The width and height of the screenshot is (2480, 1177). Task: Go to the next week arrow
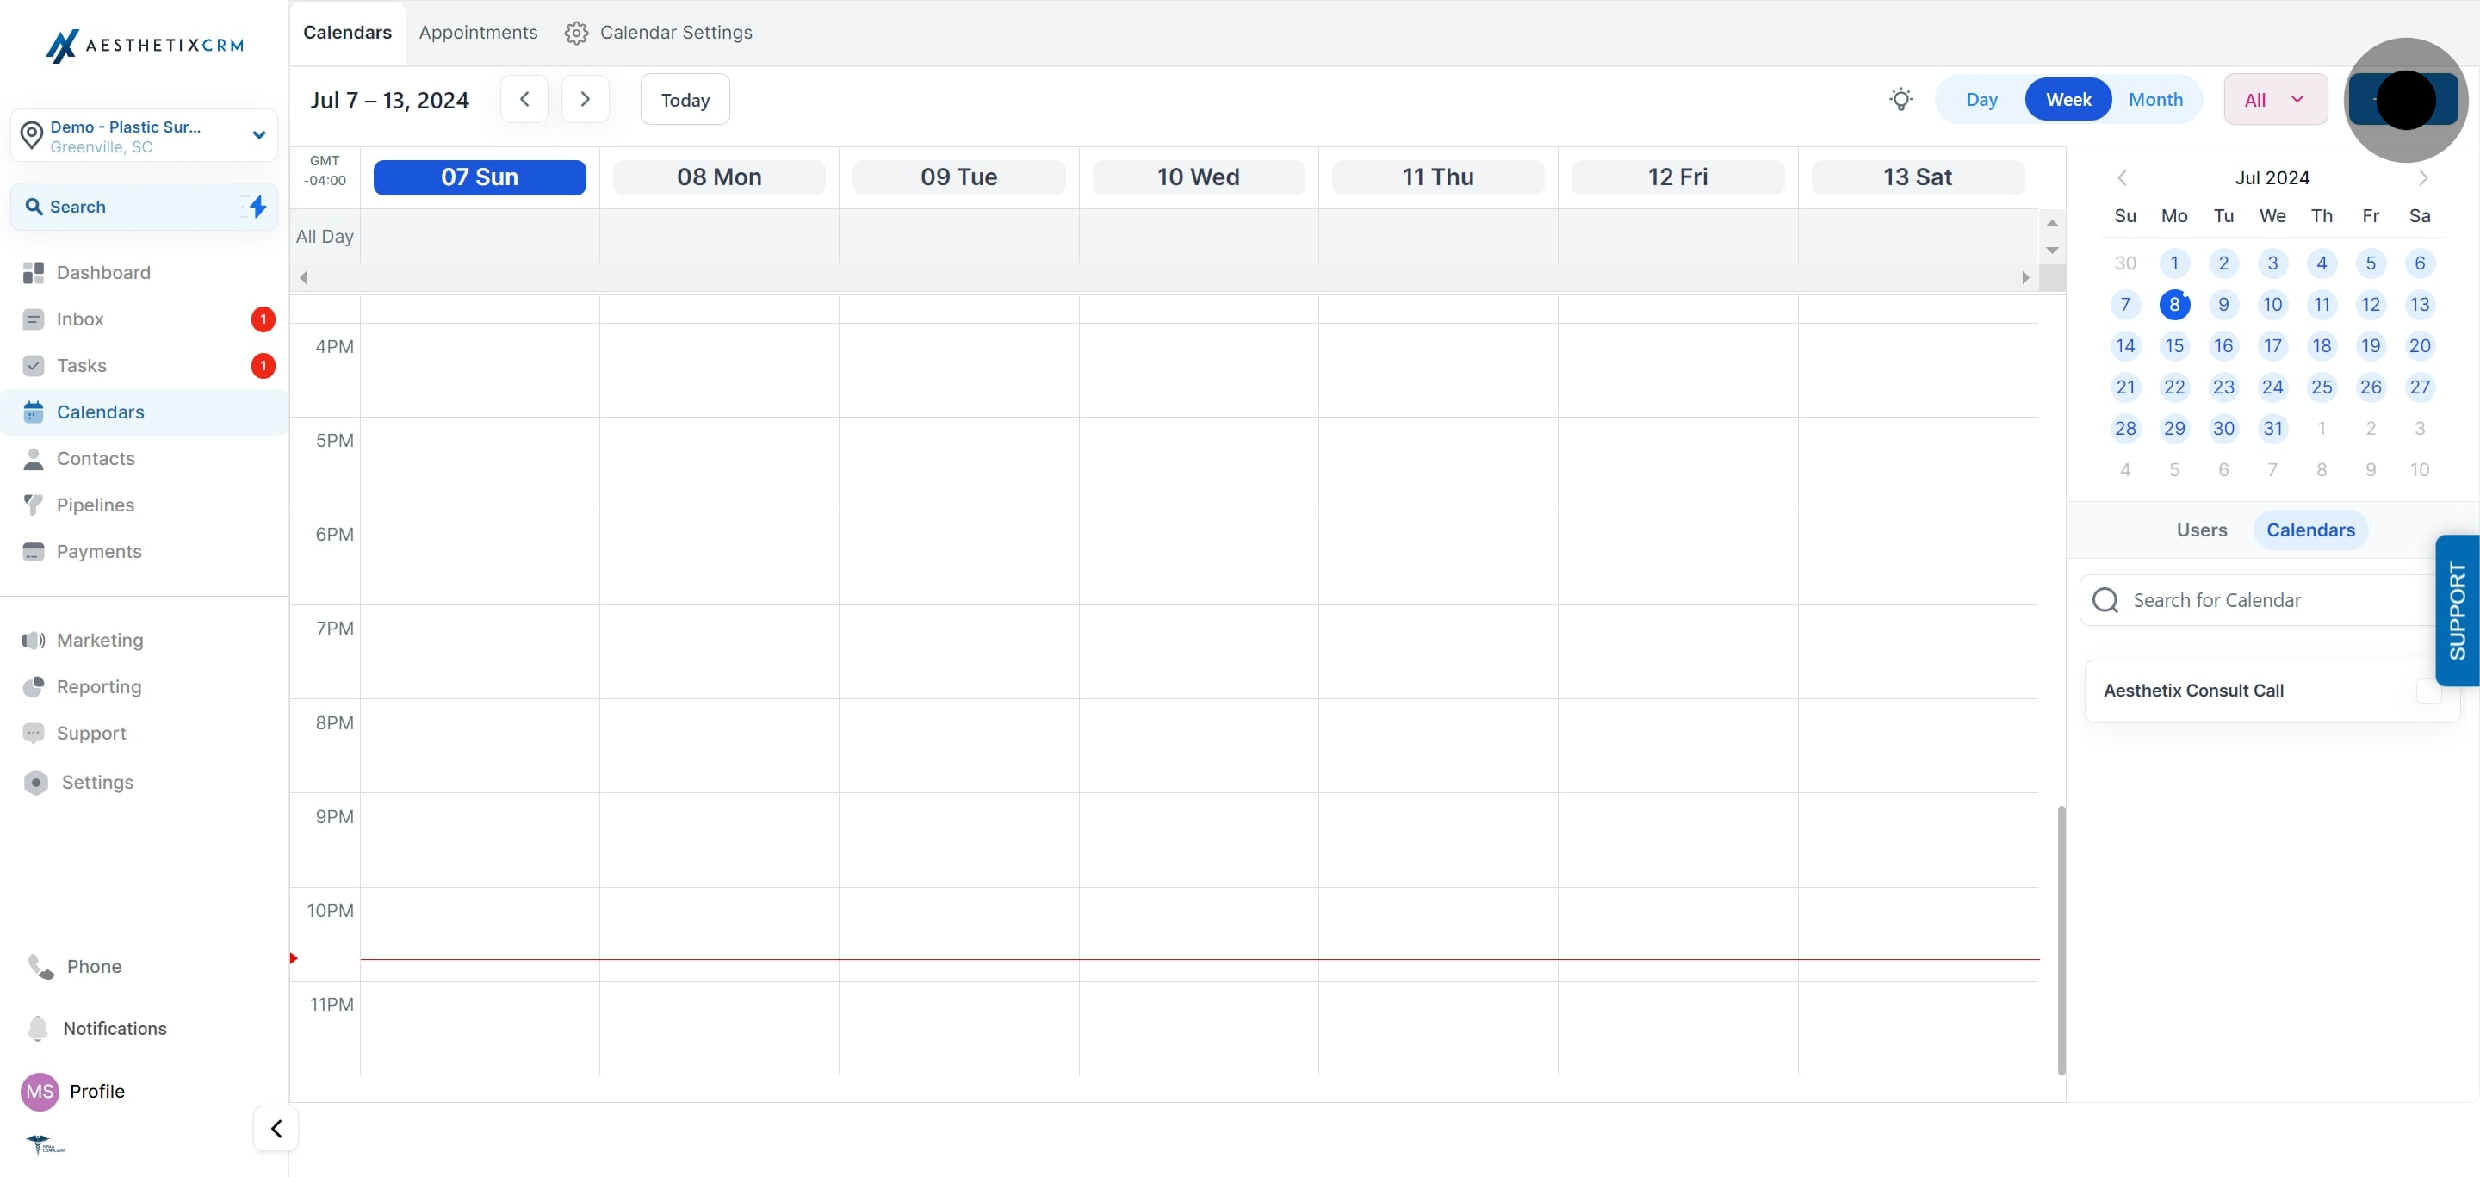click(x=585, y=99)
